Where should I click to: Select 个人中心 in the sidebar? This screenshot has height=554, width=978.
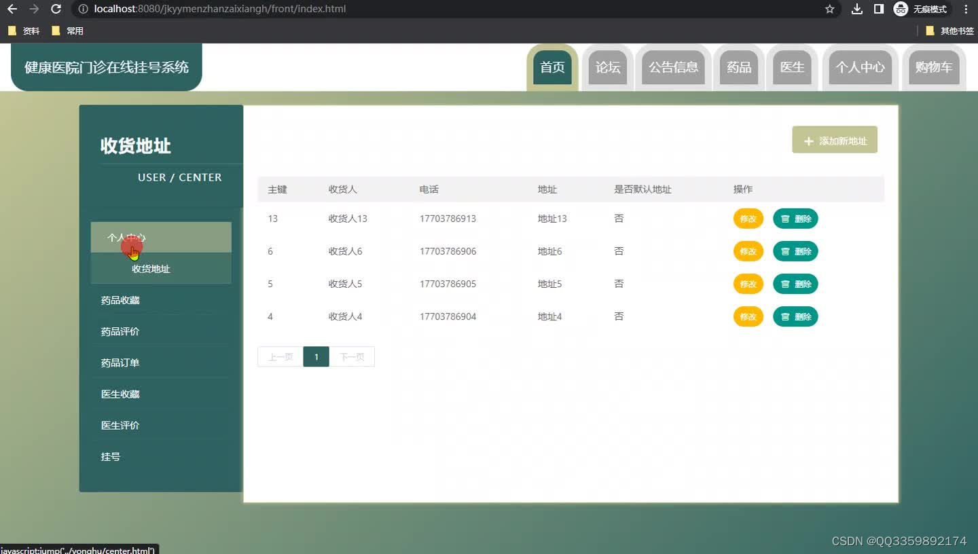coord(161,238)
